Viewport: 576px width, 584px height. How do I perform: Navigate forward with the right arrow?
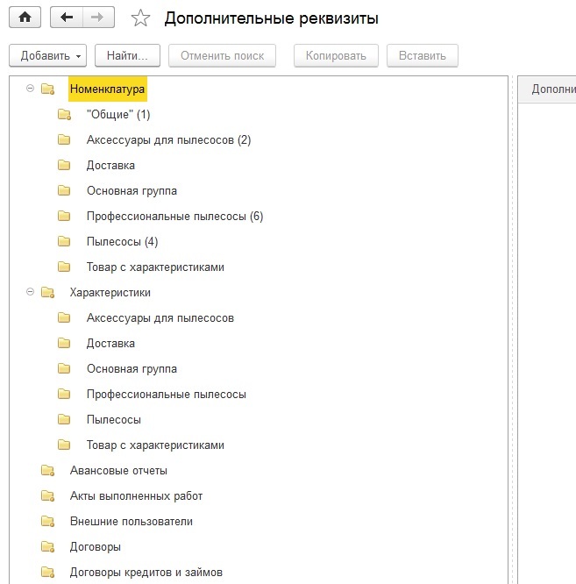tap(98, 18)
